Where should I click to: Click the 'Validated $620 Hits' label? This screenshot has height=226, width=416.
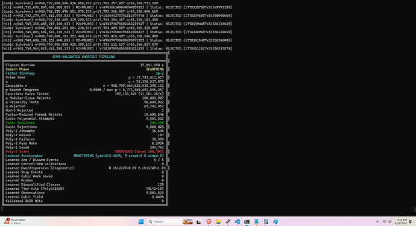24,201
